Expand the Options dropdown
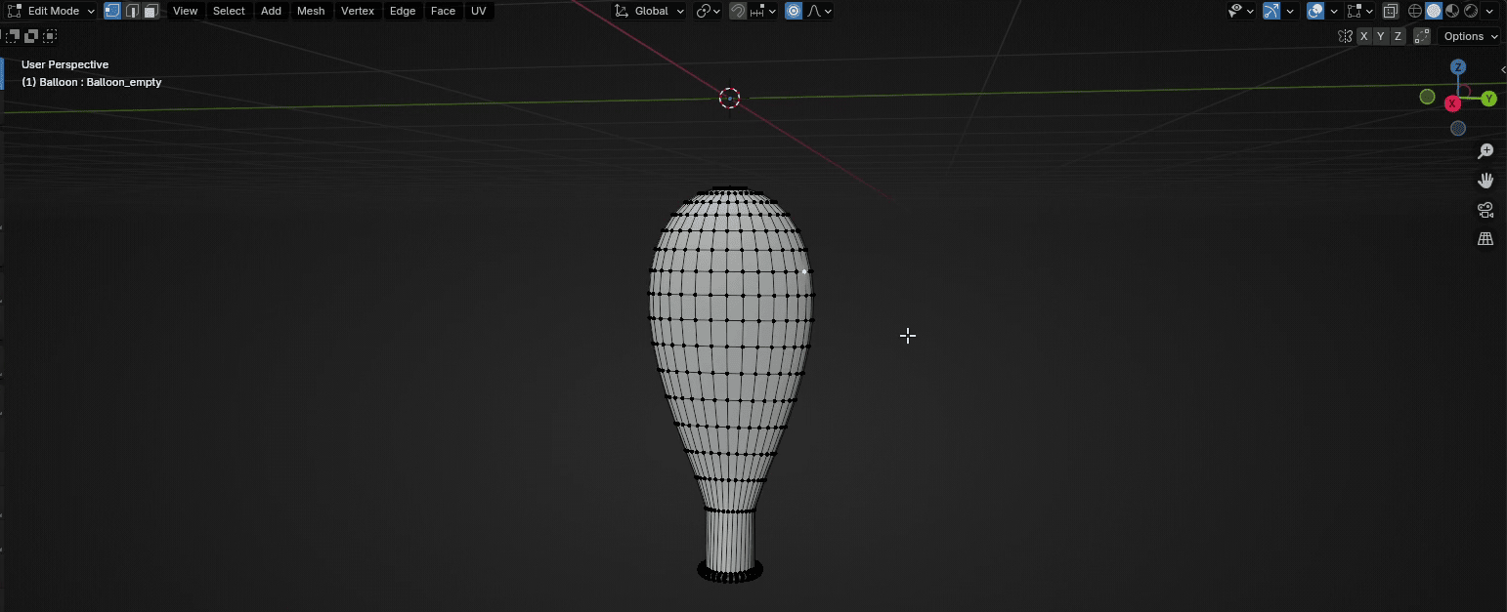Viewport: 1507px width, 612px height. [x=1470, y=36]
